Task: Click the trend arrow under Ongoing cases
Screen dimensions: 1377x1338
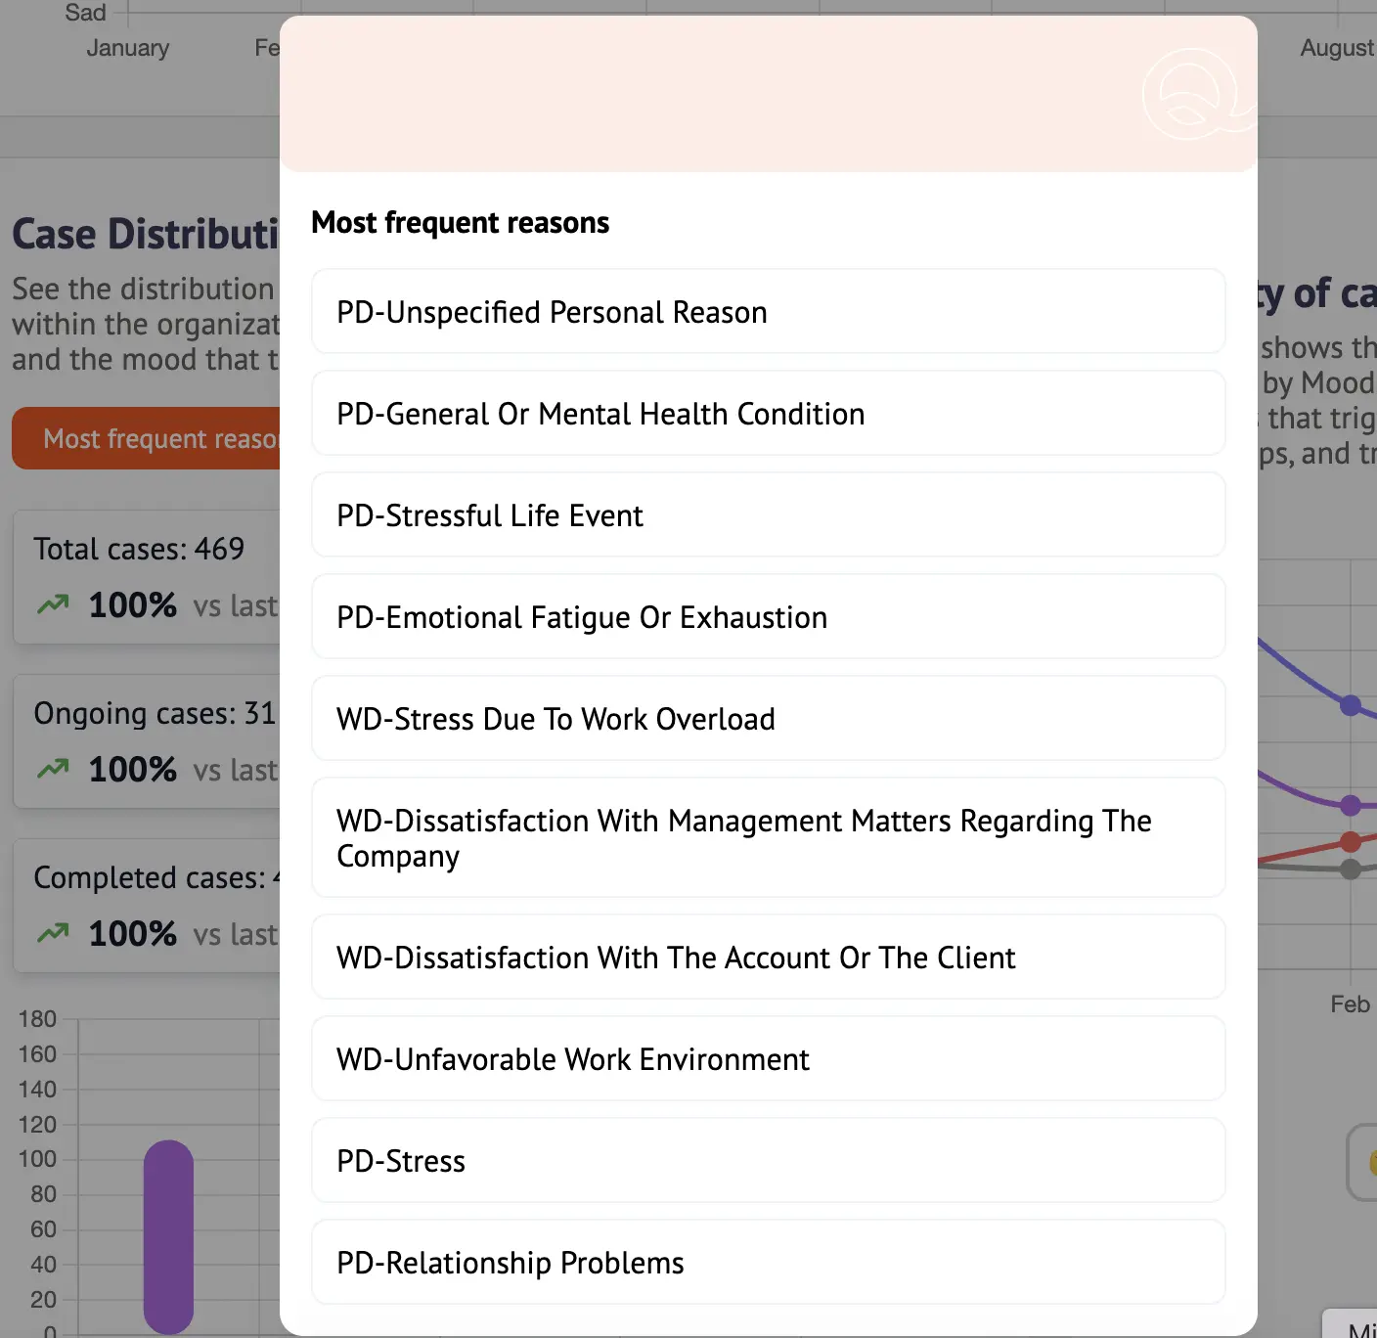Action: point(53,770)
